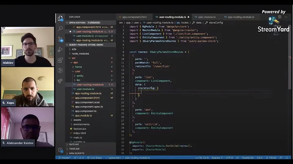Collapse the Open Editors section

click(91, 23)
